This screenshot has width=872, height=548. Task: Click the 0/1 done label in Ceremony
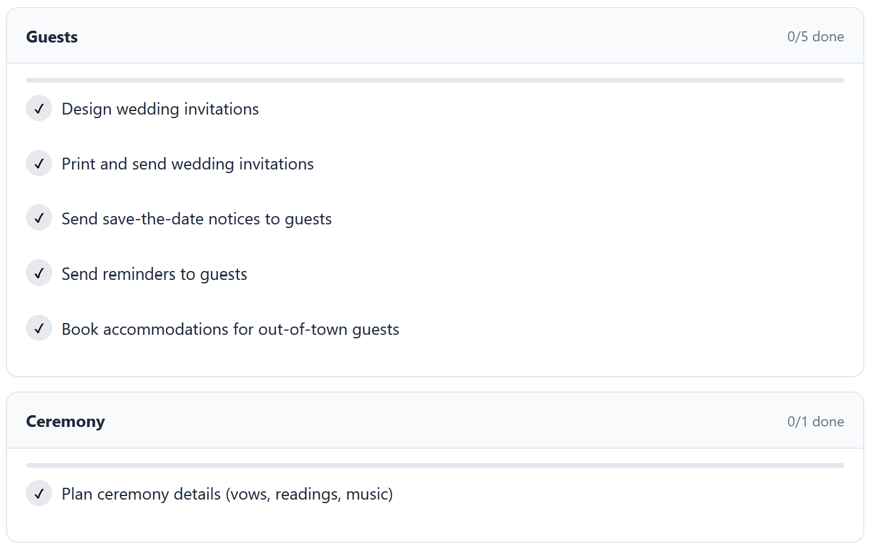(x=815, y=420)
